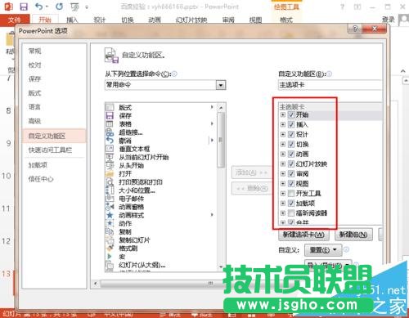Select the 撤消 (undo) command icon in list
The image size is (409, 318).
pos(110,141)
